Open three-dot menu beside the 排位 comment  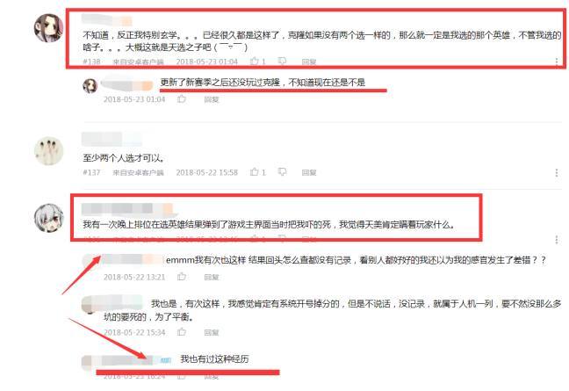point(557,240)
